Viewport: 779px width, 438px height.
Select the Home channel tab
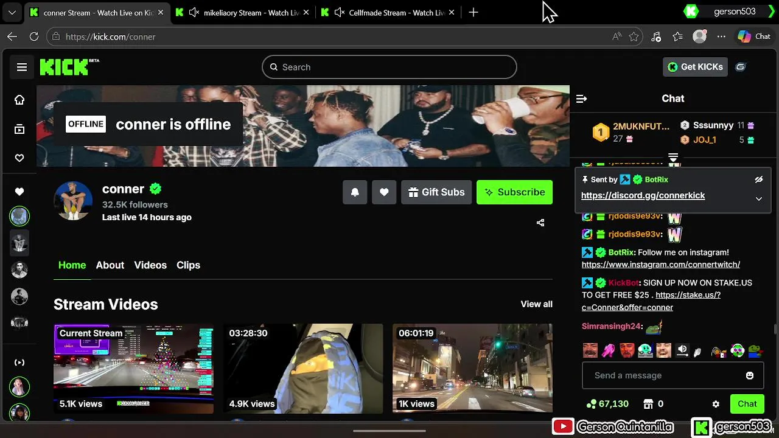pos(72,265)
